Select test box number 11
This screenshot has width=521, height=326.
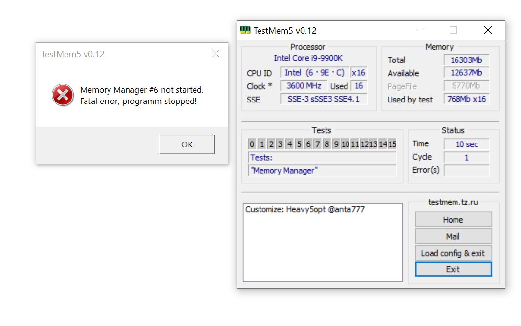click(355, 144)
